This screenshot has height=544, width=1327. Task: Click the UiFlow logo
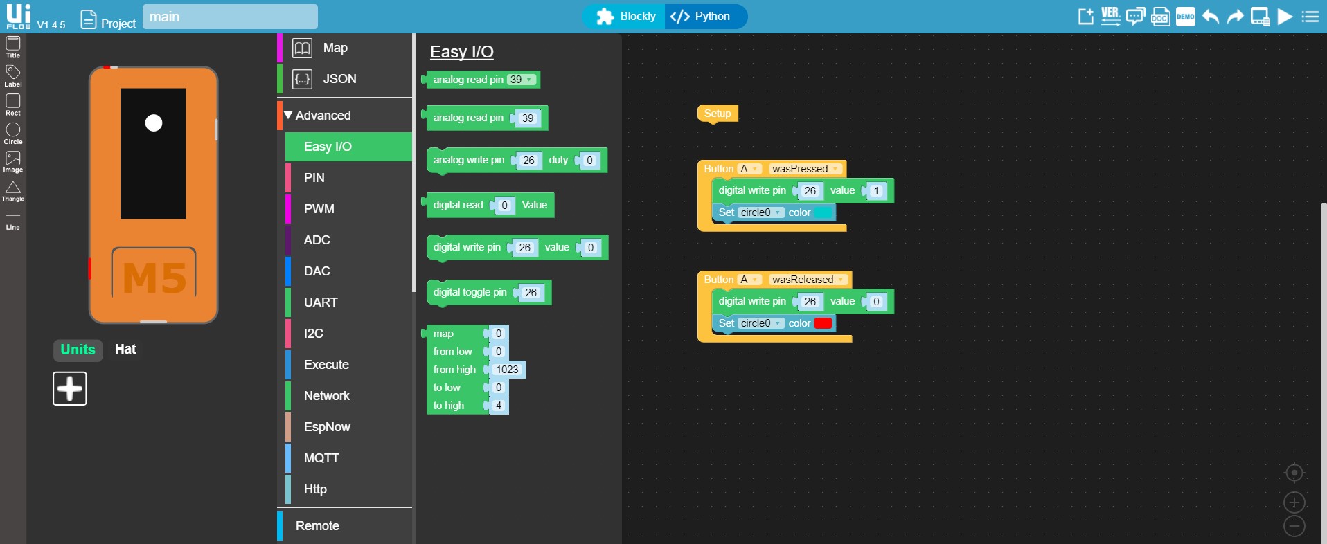coord(19,16)
